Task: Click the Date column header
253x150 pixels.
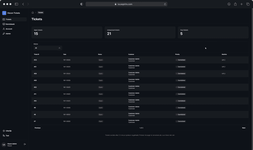Action: (65, 54)
